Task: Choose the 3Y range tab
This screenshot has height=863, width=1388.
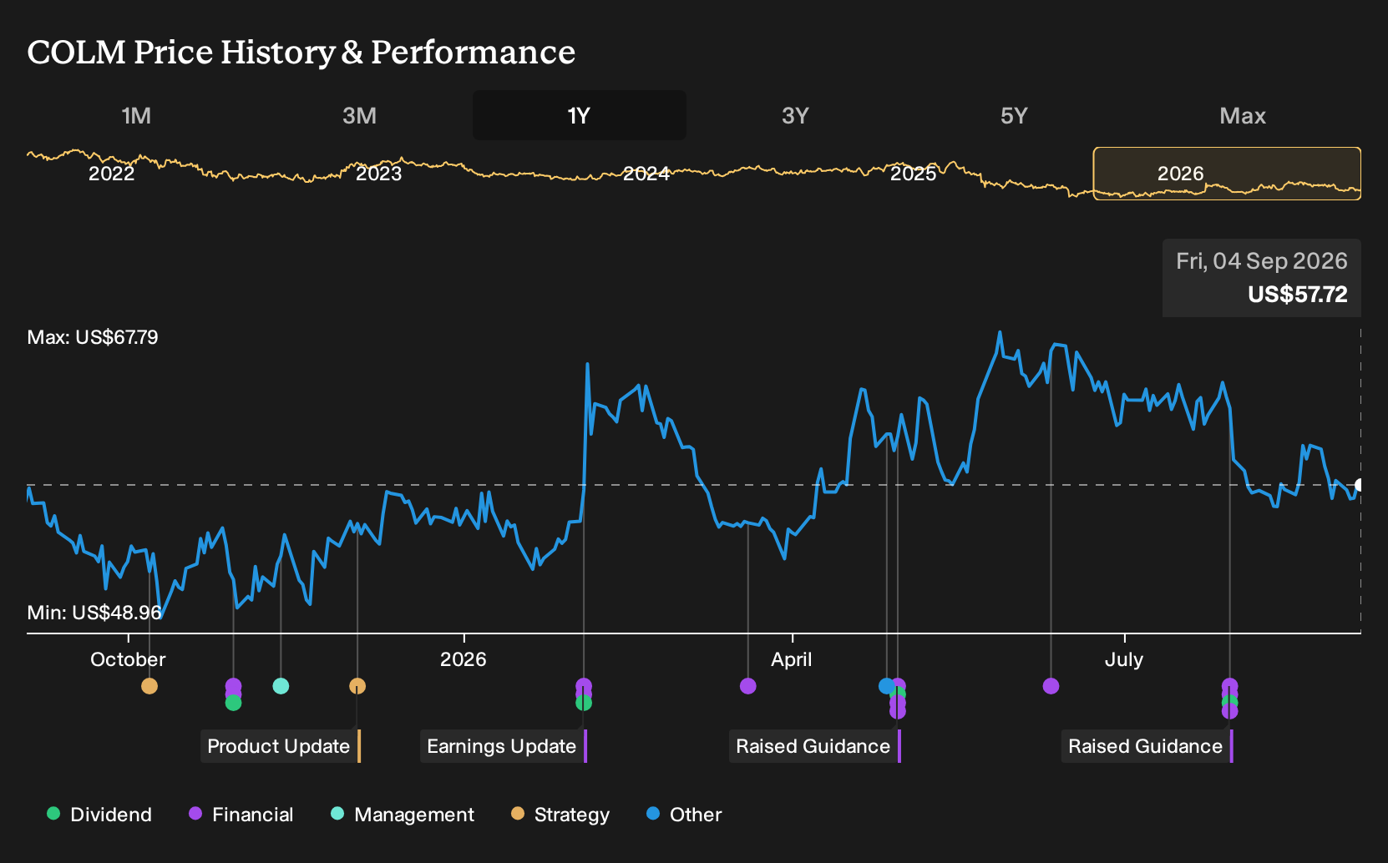Action: [x=795, y=115]
